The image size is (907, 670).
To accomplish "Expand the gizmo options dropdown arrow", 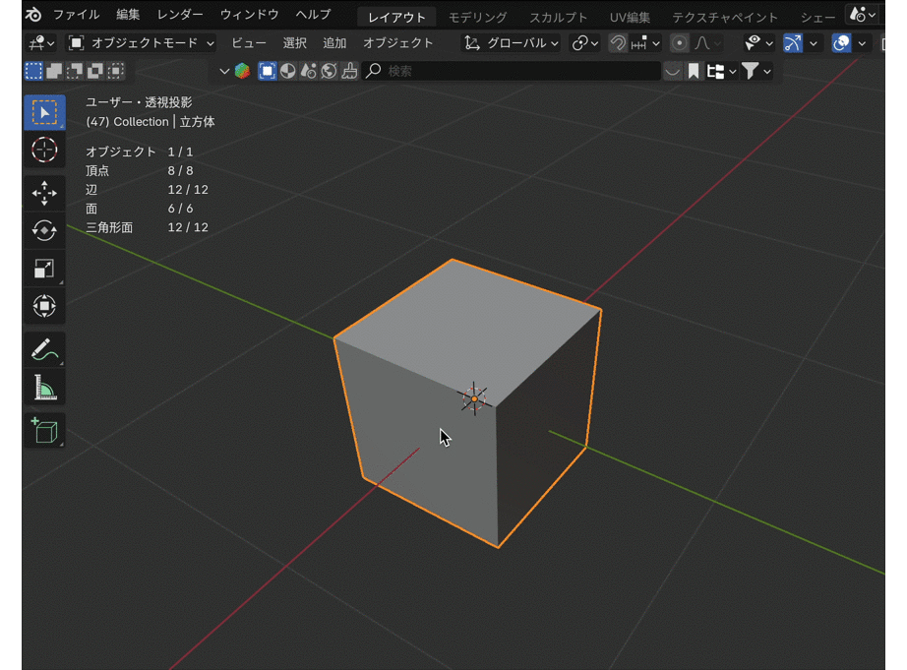I will [814, 43].
